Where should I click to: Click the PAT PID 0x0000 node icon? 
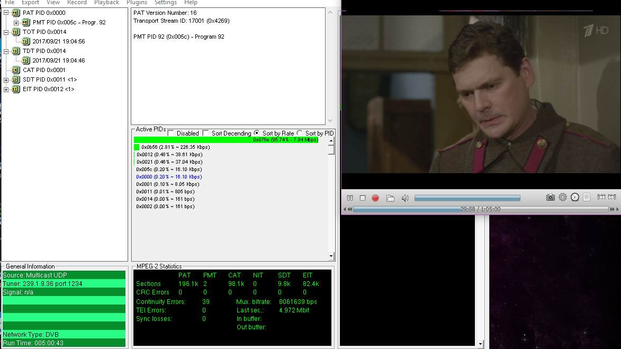(x=15, y=13)
